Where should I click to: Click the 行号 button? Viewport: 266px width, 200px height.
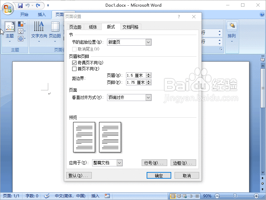[x=154, y=163]
